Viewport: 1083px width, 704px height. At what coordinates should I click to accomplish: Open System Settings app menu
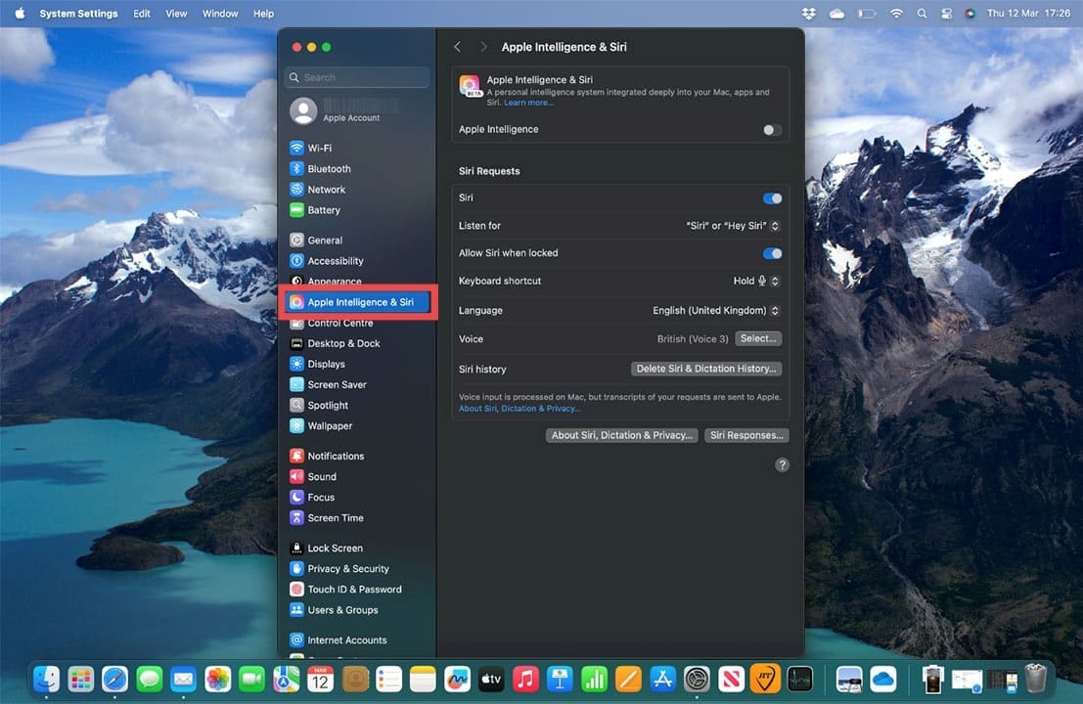(78, 13)
